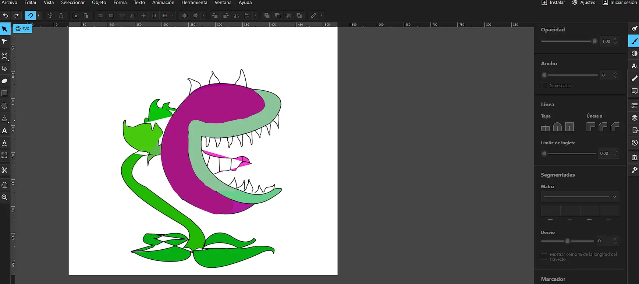Screen dimensions: 639x284
Task: Expand more alignment options dots
Action: tap(173, 15)
